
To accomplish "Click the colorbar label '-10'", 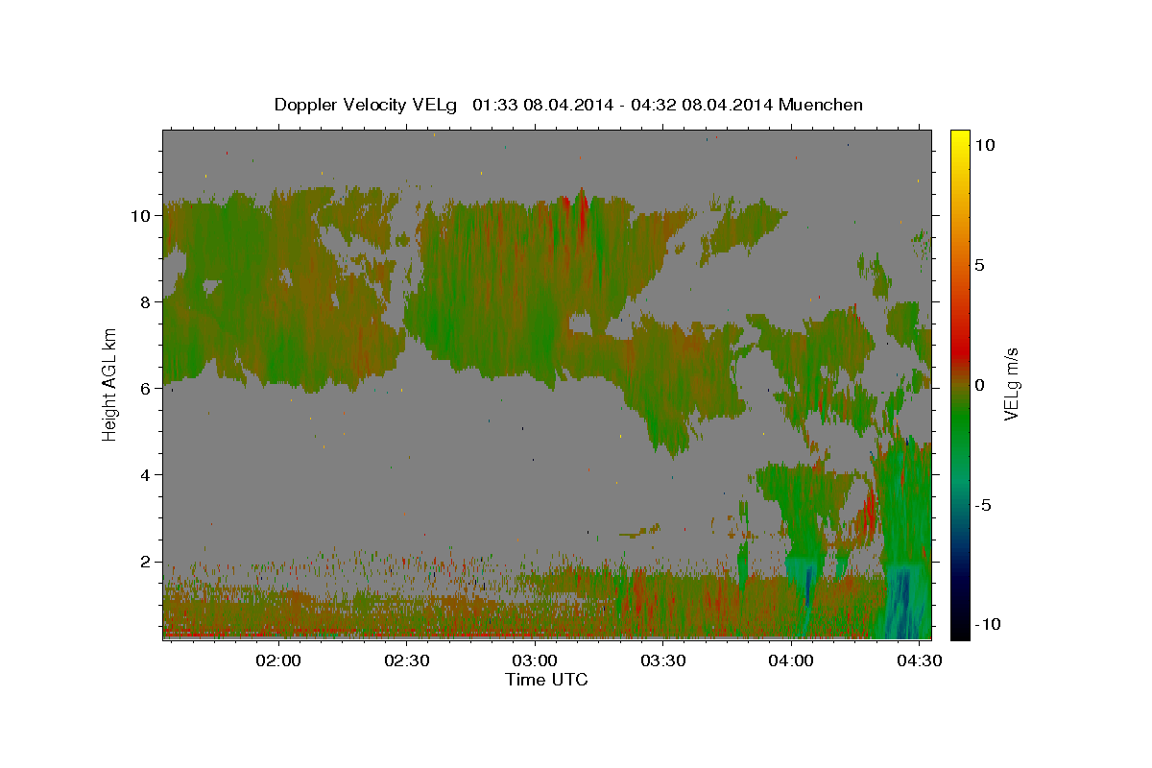I will point(987,624).
